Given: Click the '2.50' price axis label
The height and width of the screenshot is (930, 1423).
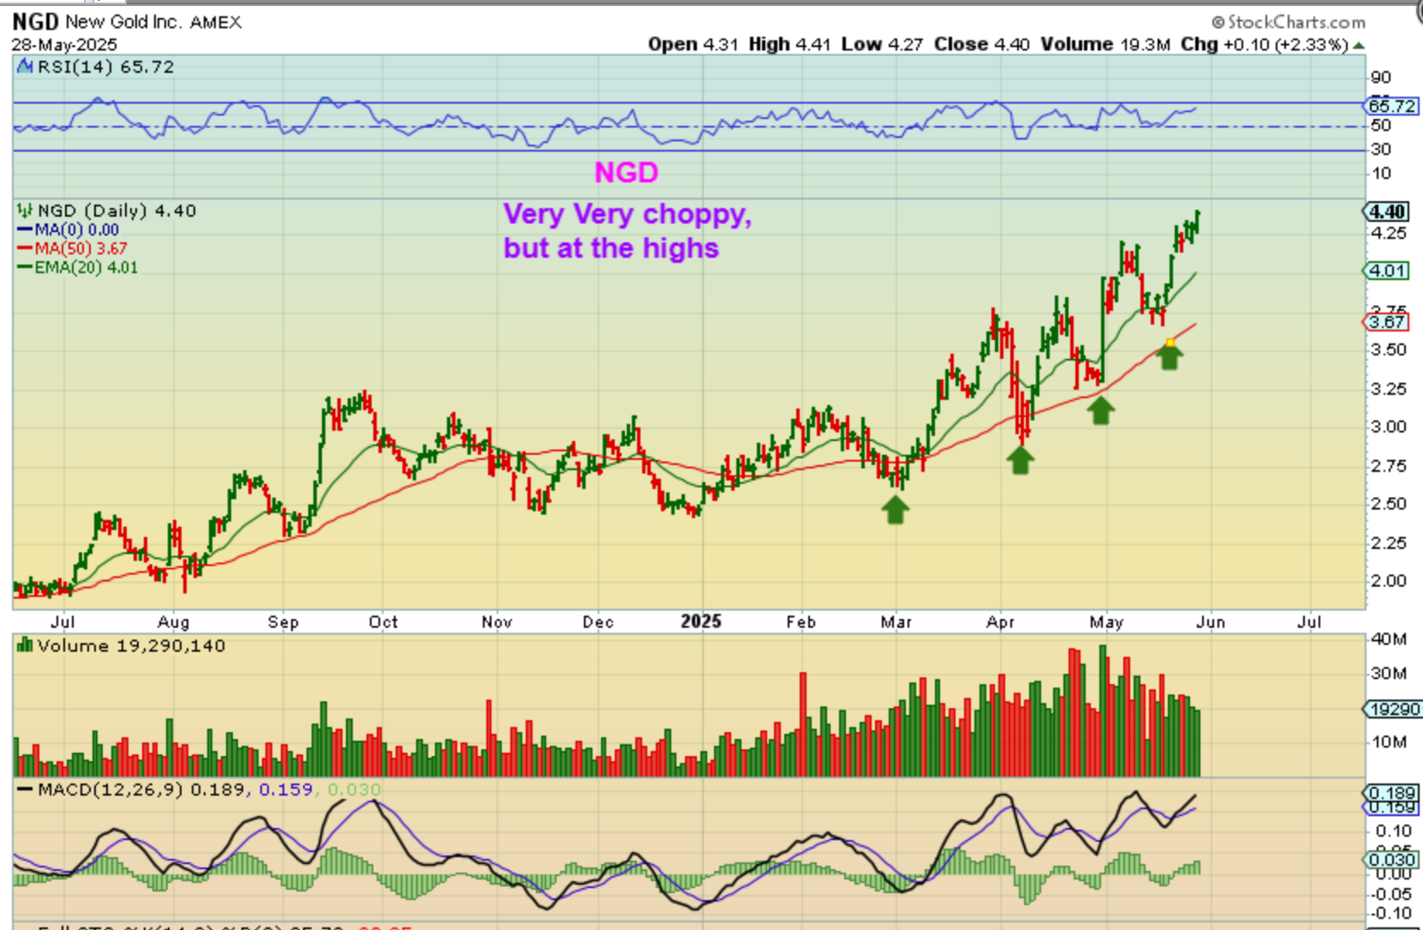Looking at the screenshot, I should [x=1389, y=504].
